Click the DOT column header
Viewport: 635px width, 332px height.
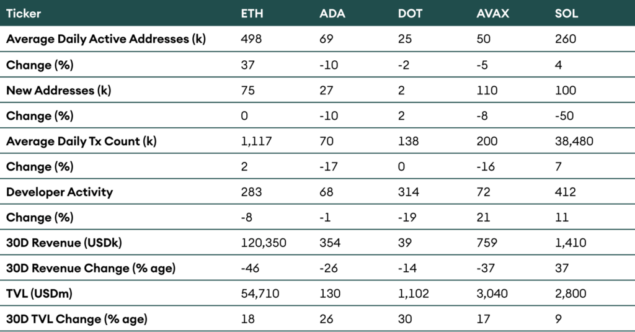[410, 13]
